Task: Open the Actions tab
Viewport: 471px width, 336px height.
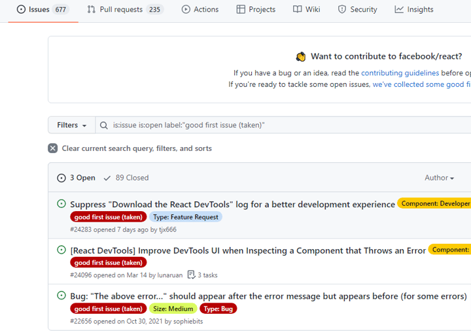Action: pyautogui.click(x=200, y=10)
